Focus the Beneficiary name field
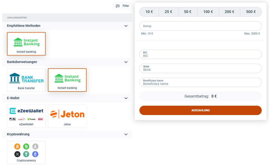The width and height of the screenshot is (269, 168). pos(200,83)
